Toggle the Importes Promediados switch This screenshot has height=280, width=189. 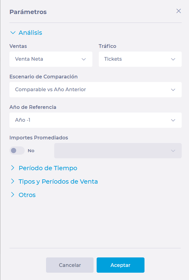click(17, 151)
